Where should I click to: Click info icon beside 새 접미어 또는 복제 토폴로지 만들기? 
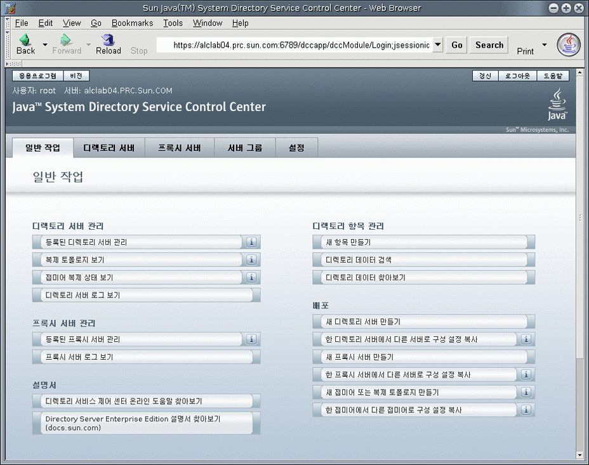point(526,392)
